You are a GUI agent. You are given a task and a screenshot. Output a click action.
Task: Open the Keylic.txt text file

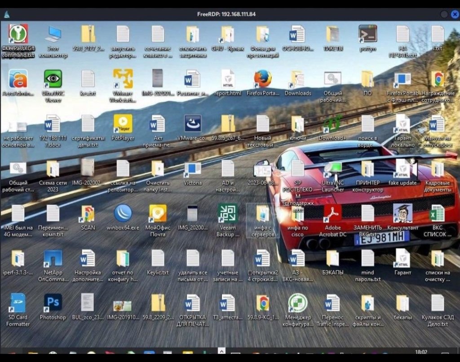[x=158, y=259]
